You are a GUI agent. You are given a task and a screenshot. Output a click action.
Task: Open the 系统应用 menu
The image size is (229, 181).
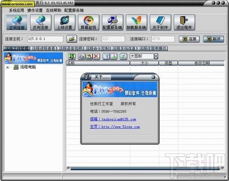pos(16,10)
